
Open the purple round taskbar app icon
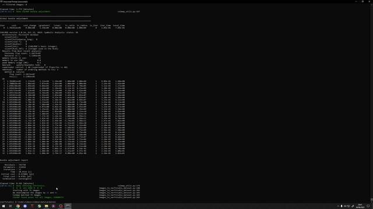[x=54, y=206]
